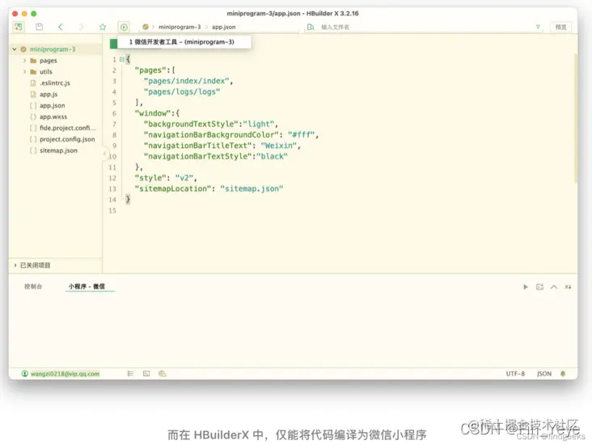Click the status bar chat bubble icon
The height and width of the screenshot is (445, 592).
click(163, 374)
